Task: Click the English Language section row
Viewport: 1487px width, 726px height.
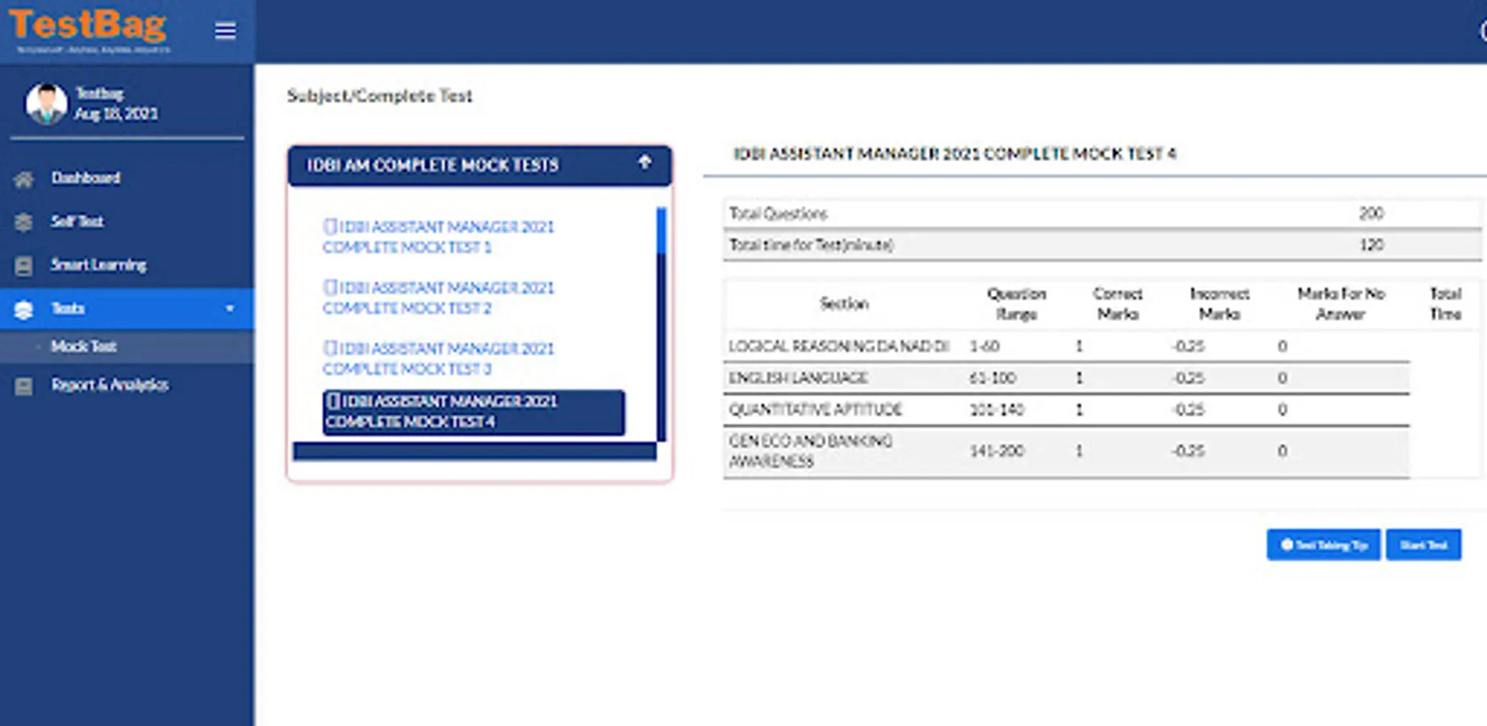Action: point(1067,378)
